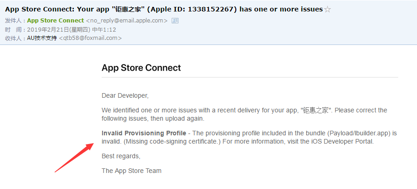Star this email next to the subject
The image size is (417, 189).
pos(327,9)
